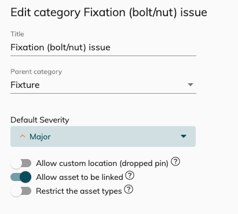Viewport: 238px width, 214px height.
Task: Enable Allow custom location toggle switch
Action: tap(21, 163)
